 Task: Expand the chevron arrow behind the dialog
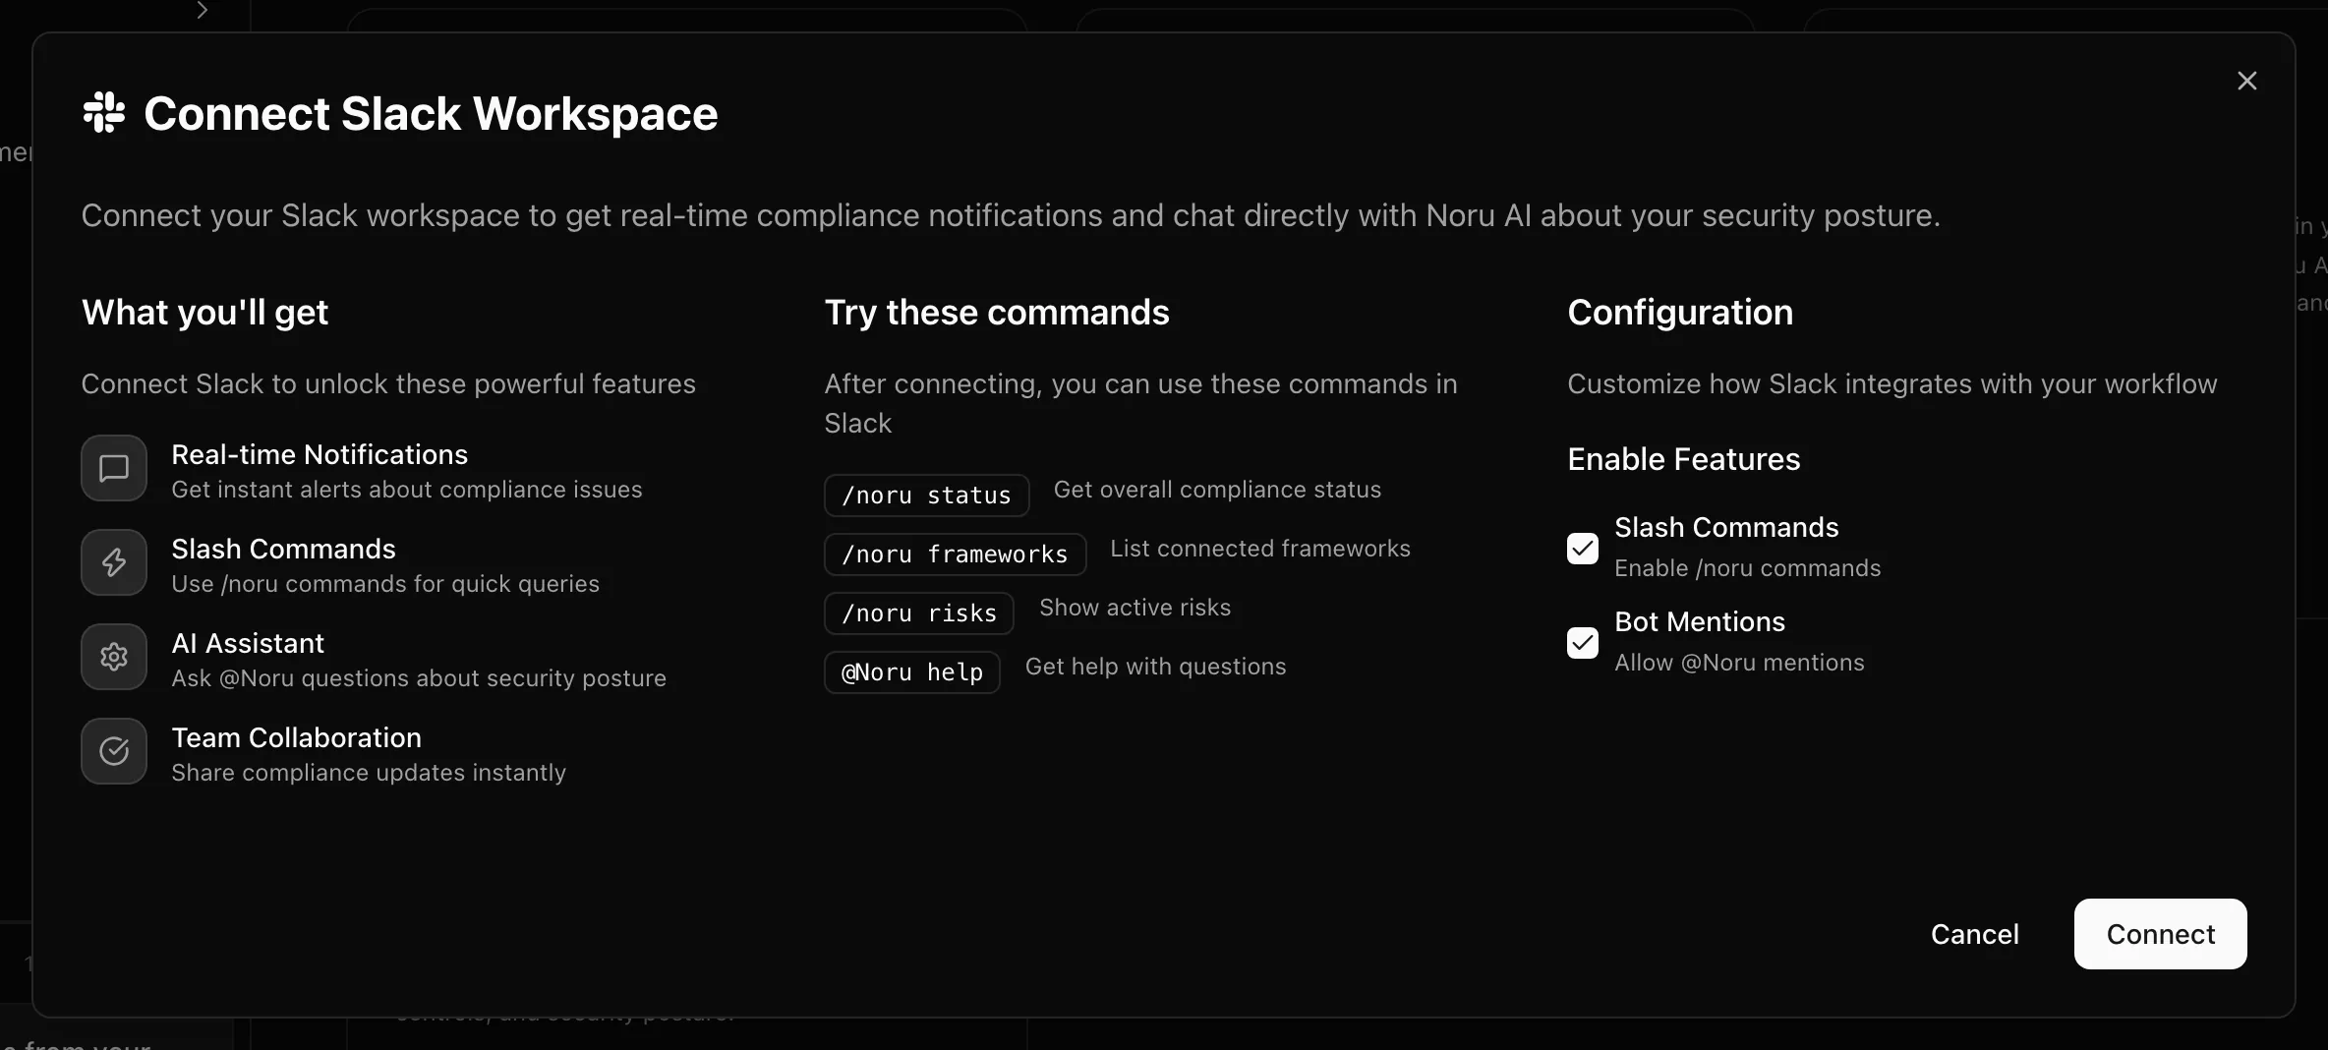[202, 10]
